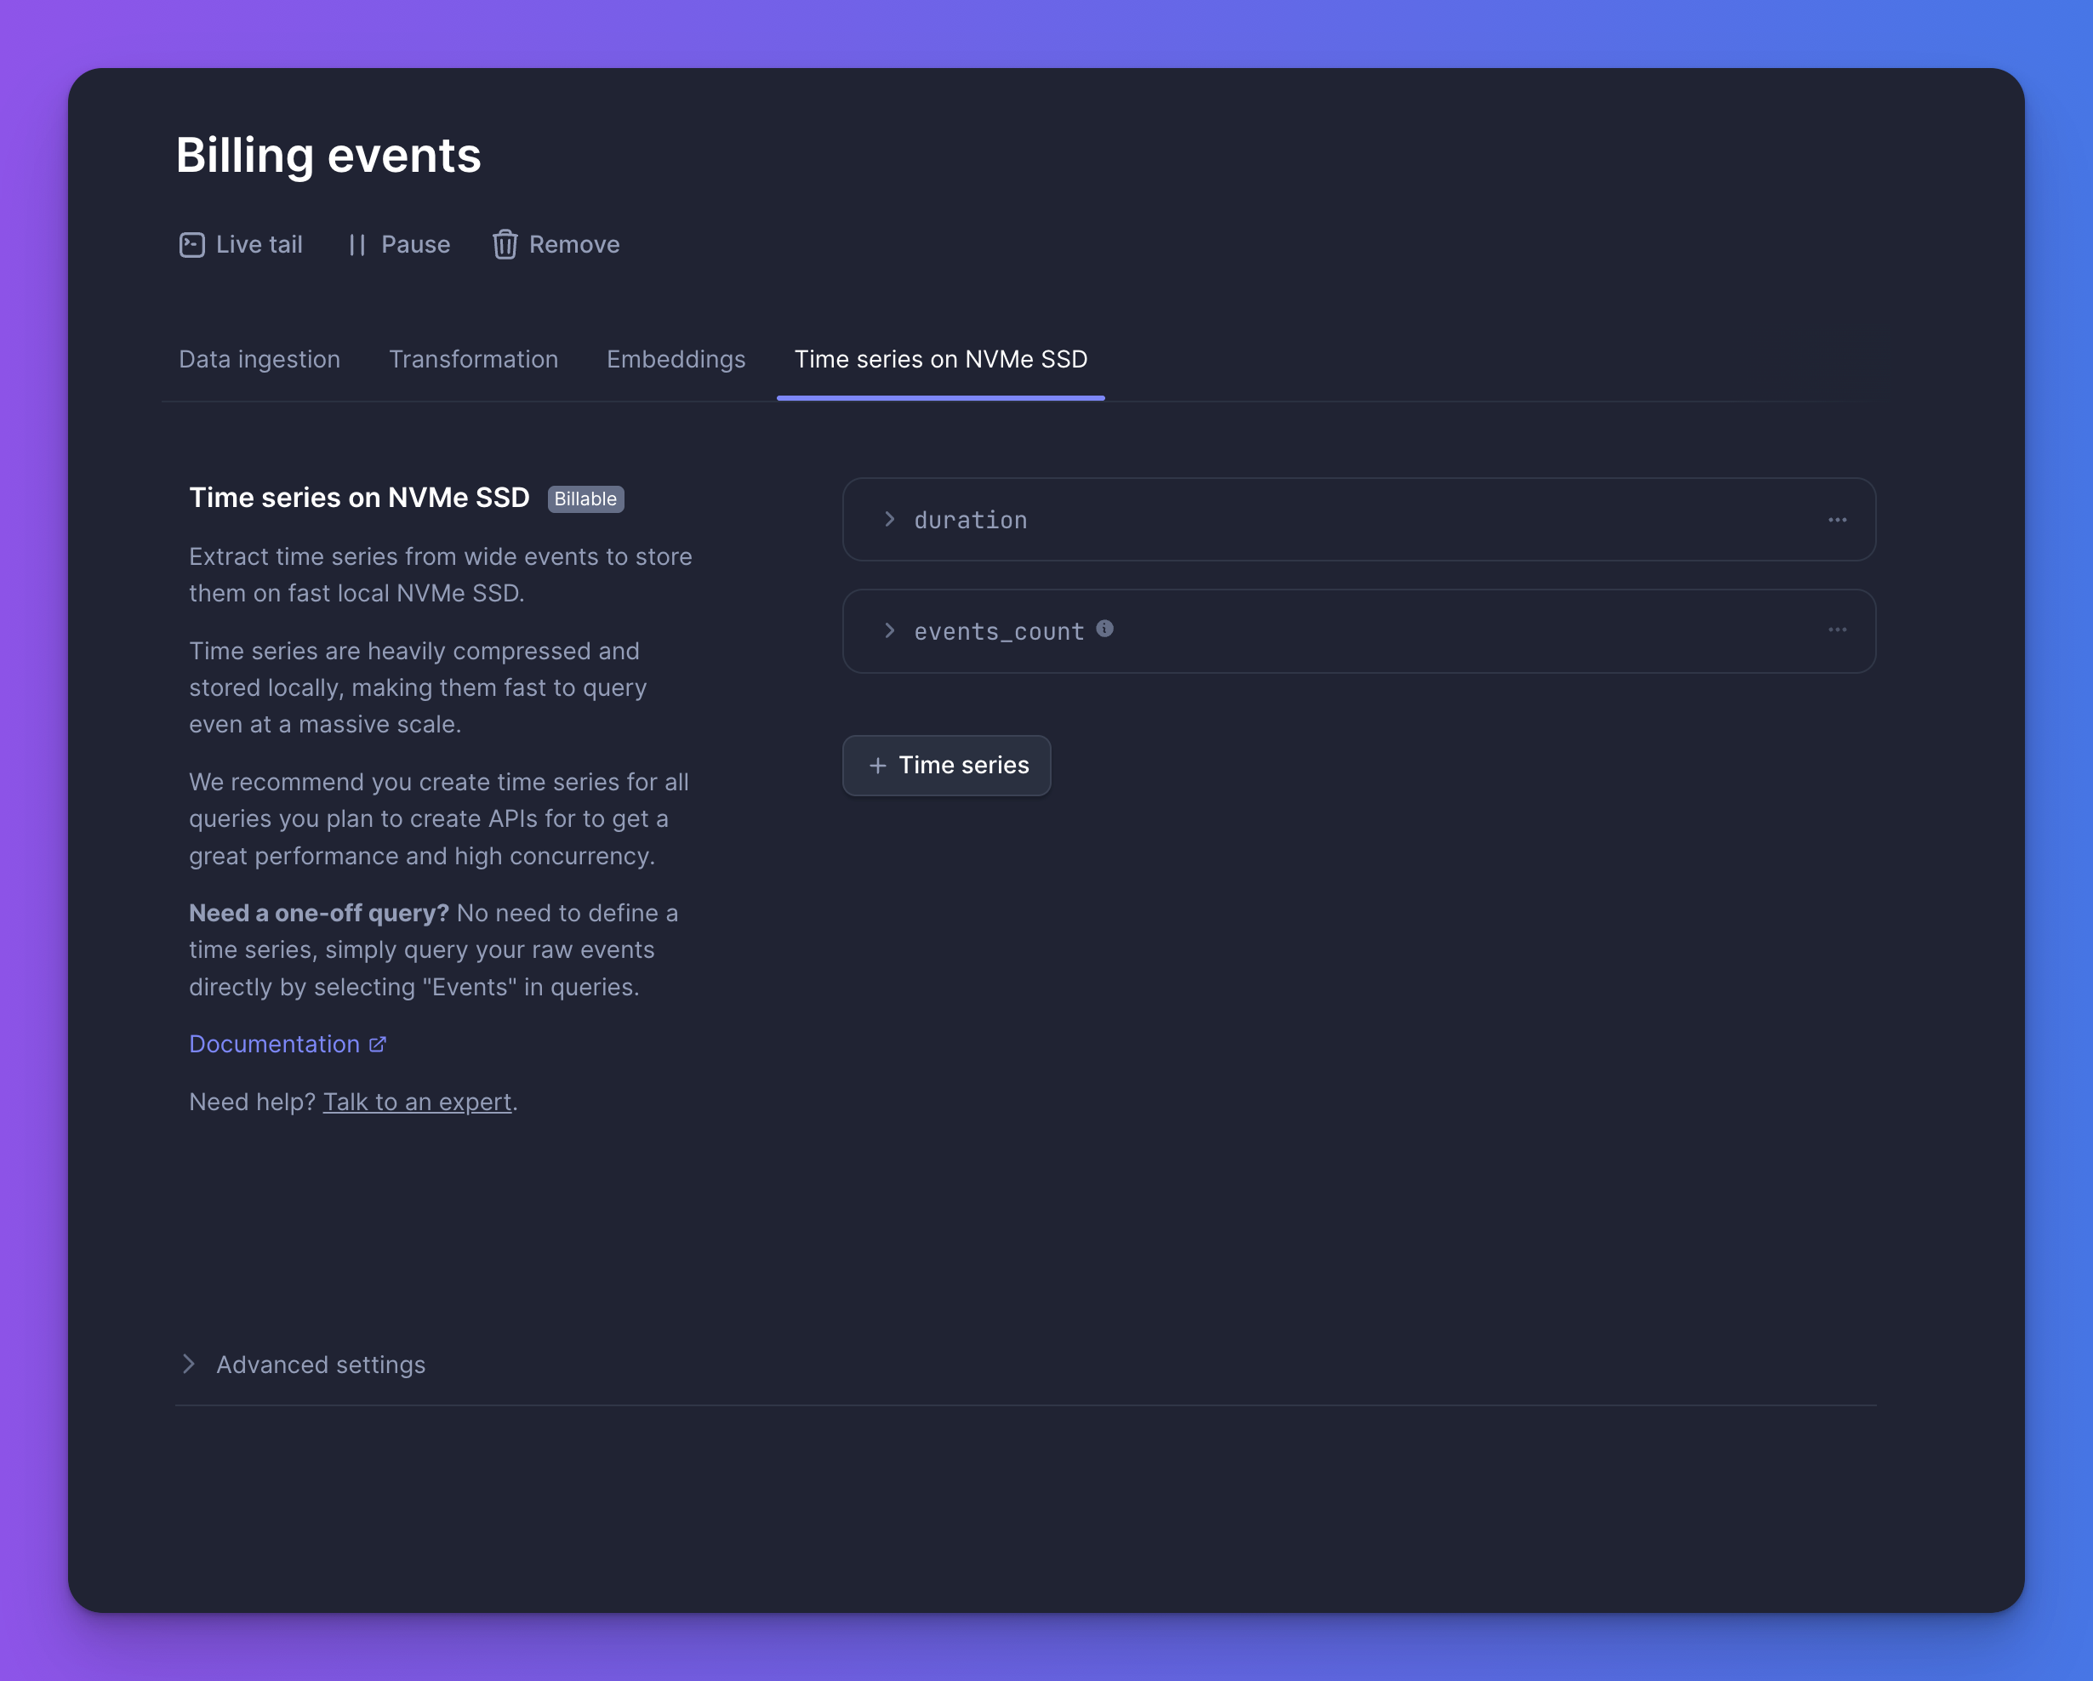Click the Live tail terminal icon

tap(192, 245)
